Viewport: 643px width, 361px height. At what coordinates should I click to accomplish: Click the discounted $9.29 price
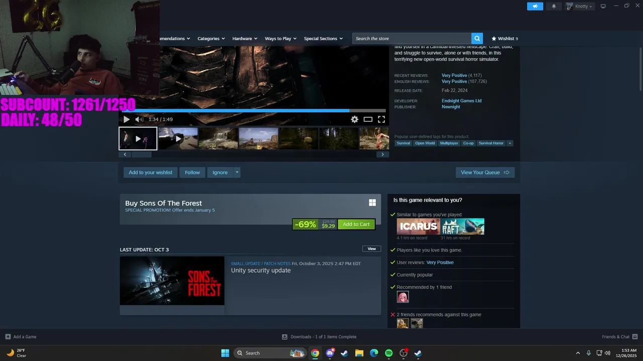(x=328, y=226)
